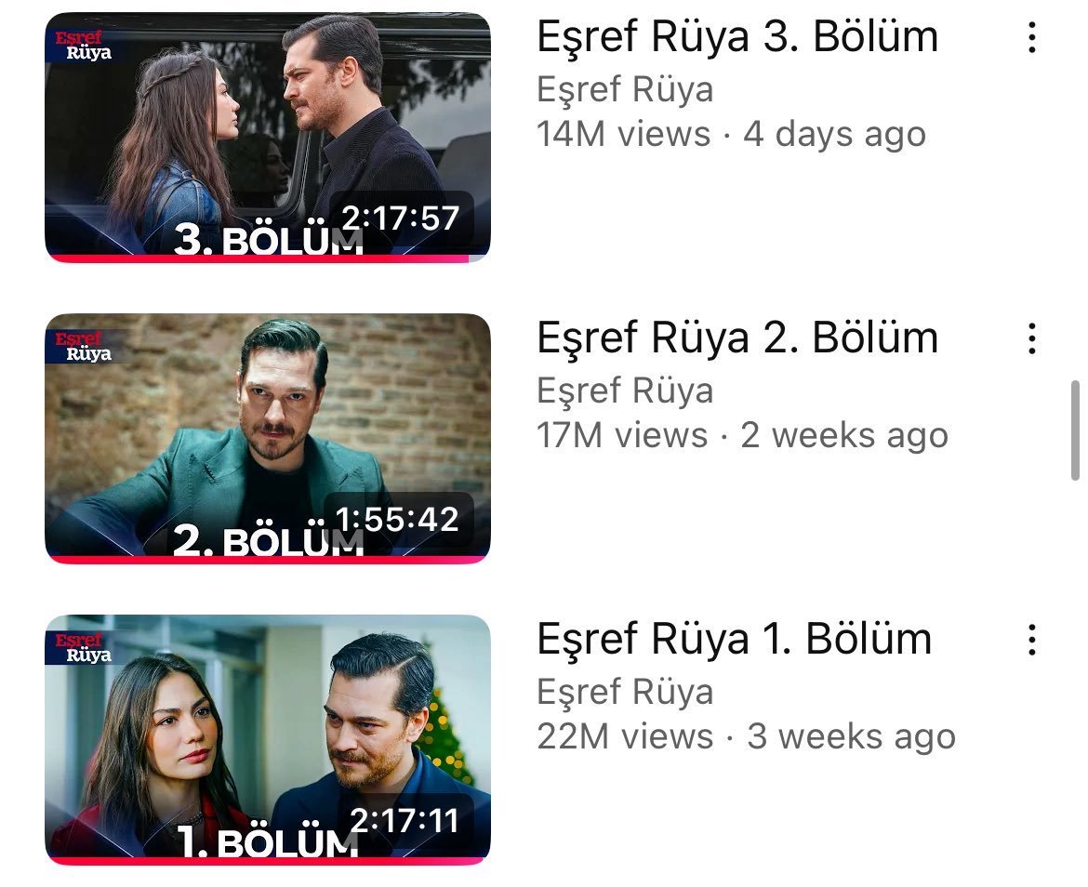Open the title Eşref Rüya 3. Bölüm
Image resolution: width=1088 pixels, height=887 pixels.
(x=737, y=37)
